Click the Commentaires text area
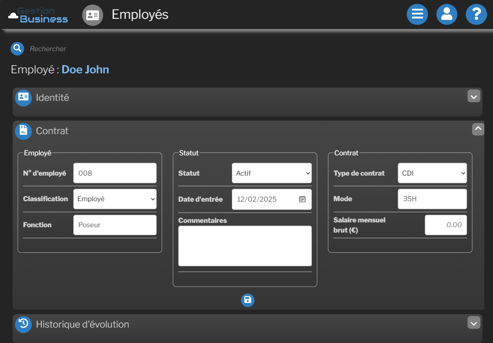493x343 pixels. click(245, 246)
